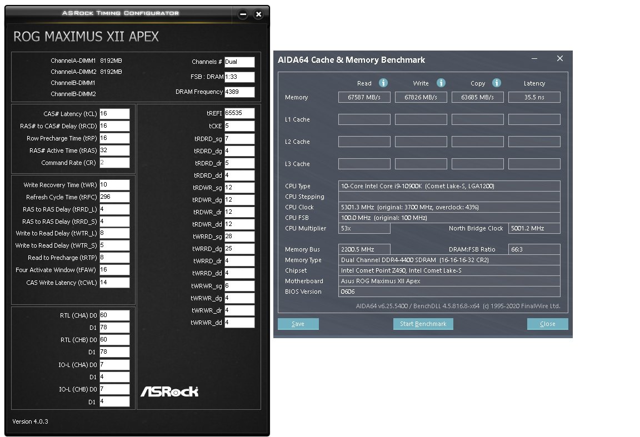Click the ASRock logo in Timing Configurator
640x437 pixels.
pyautogui.click(x=169, y=391)
